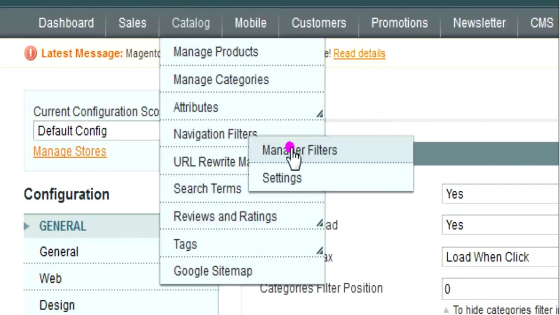Open the Web configuration tab
This screenshot has height=315, width=559.
50,279
